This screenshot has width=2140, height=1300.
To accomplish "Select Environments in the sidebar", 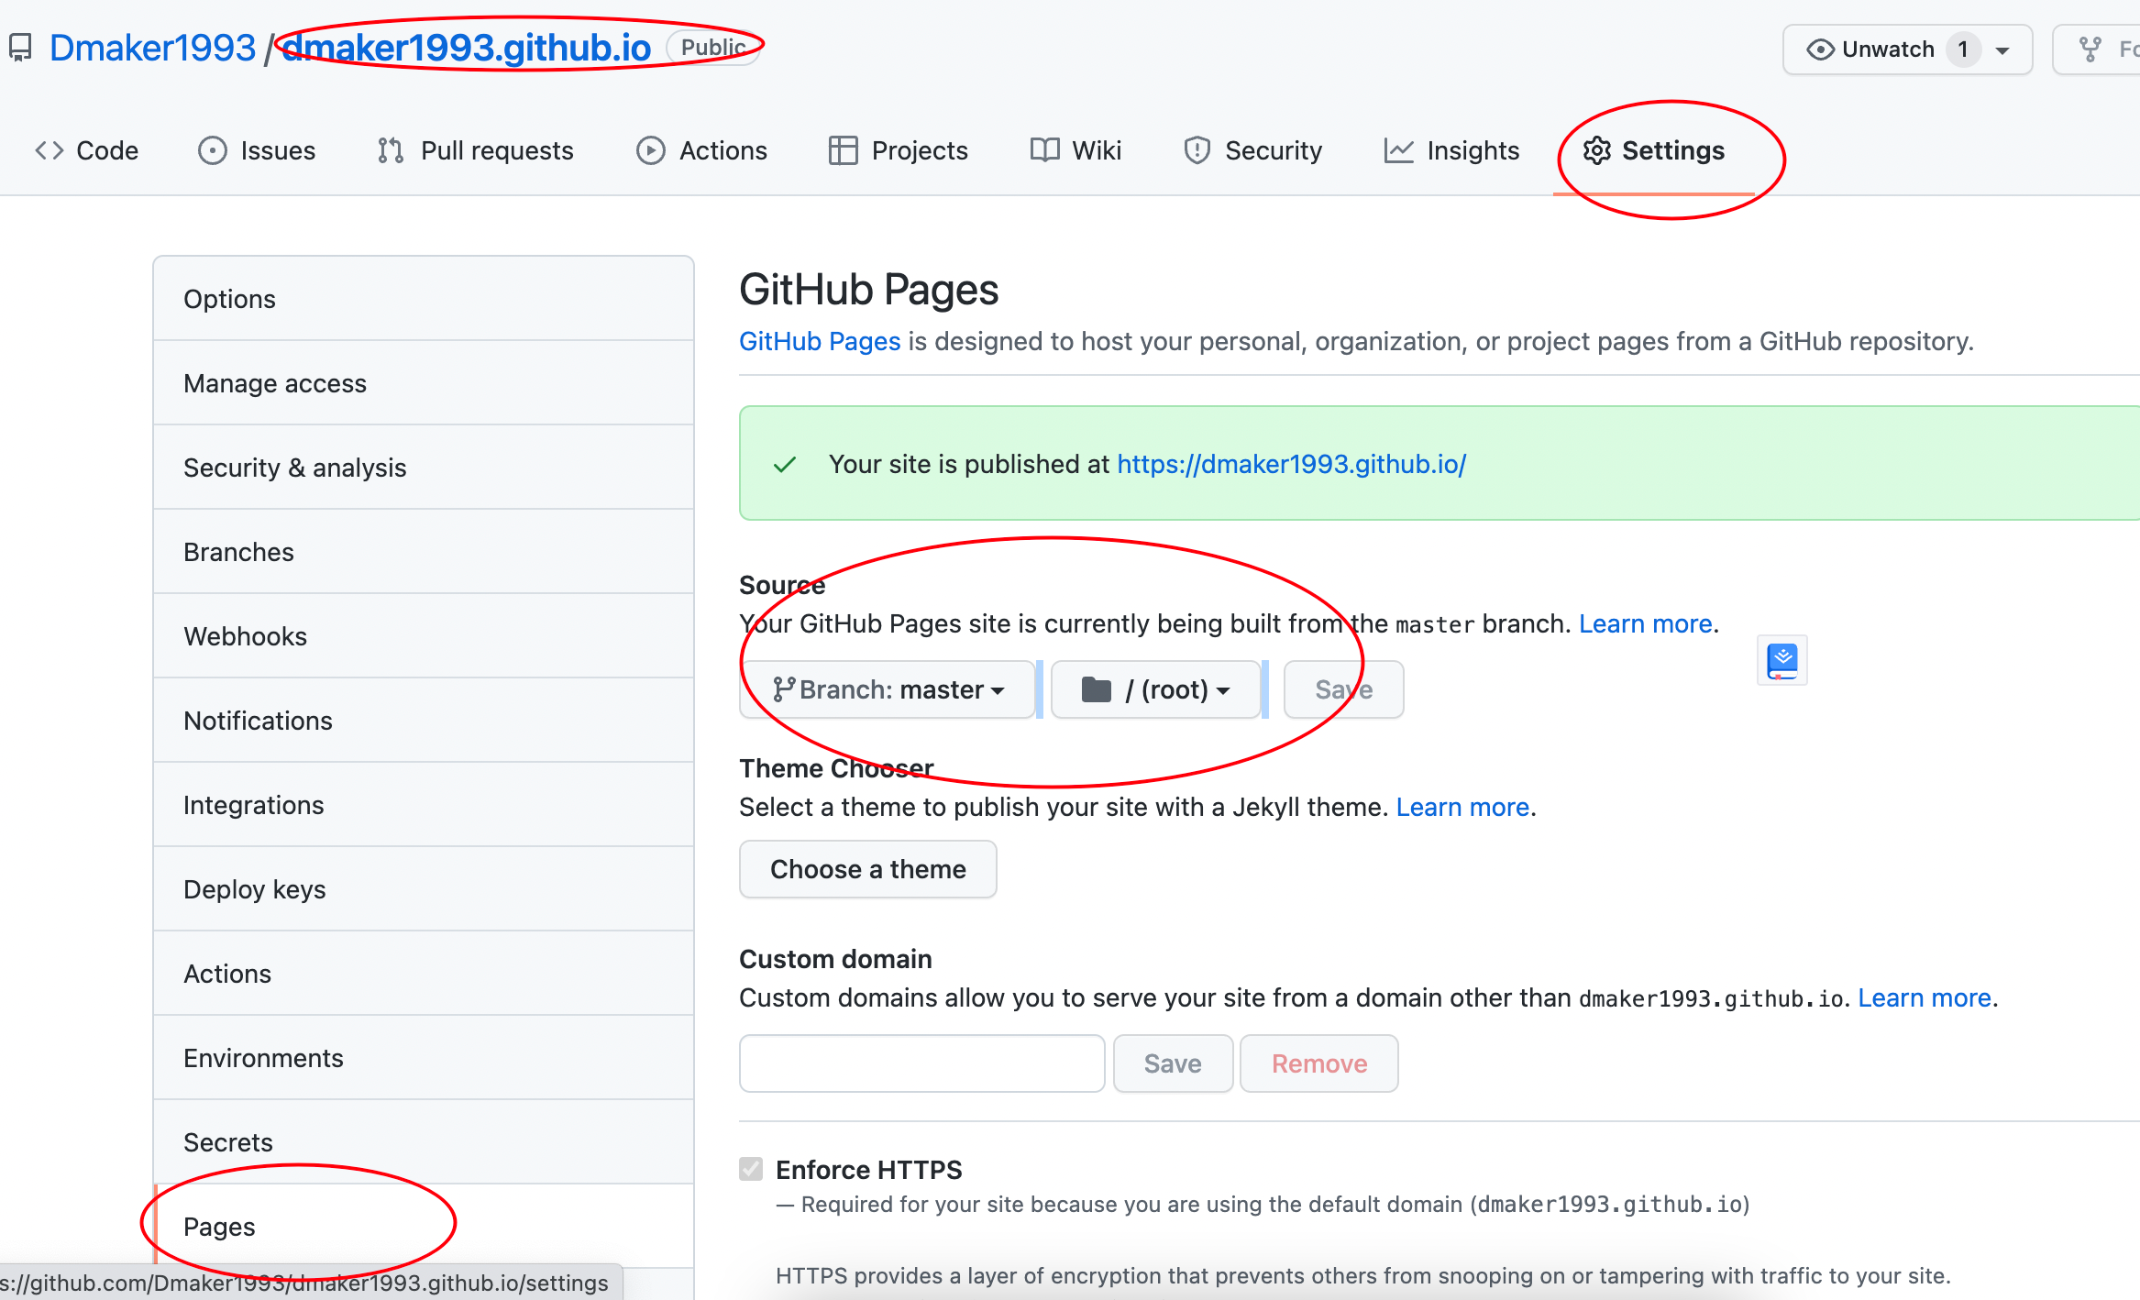I will point(424,1058).
